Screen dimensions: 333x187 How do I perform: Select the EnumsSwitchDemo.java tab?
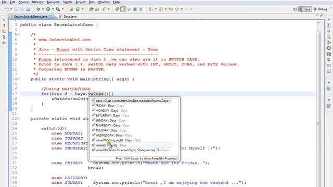pos(31,16)
